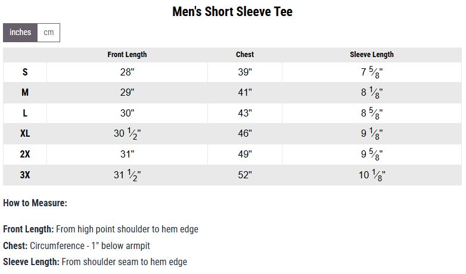Select the M size row label
The image size is (466, 274).
click(25, 93)
